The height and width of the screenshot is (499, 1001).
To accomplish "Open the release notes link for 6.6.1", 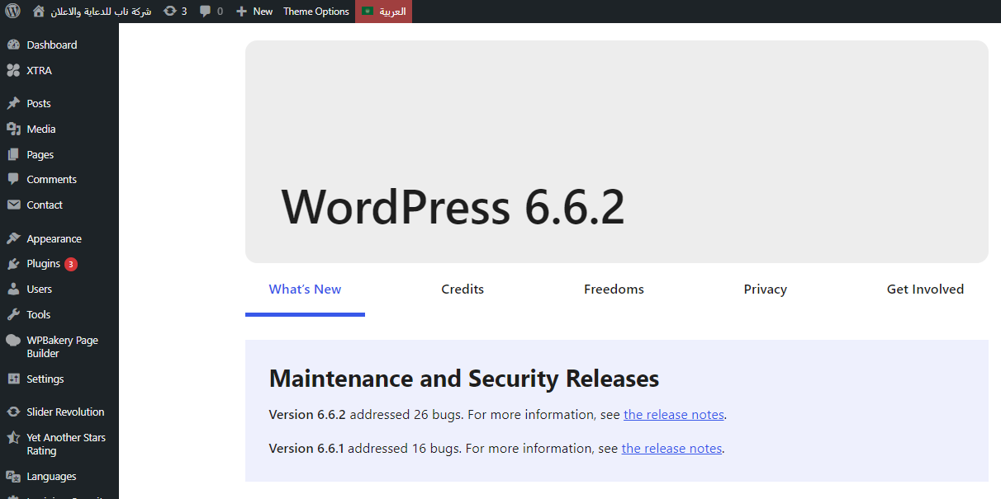I will point(671,449).
